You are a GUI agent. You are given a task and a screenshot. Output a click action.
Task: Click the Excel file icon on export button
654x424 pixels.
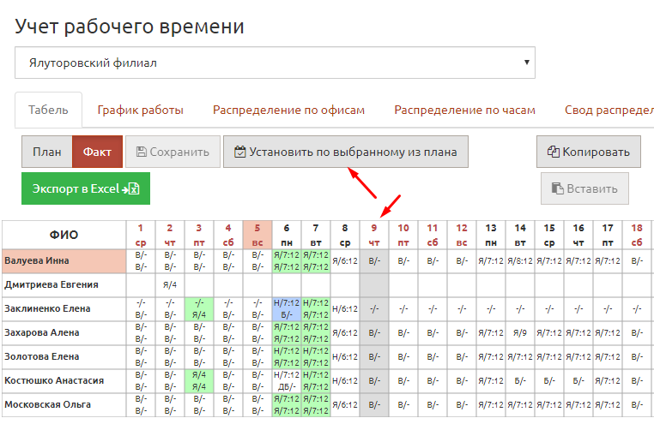tap(134, 189)
